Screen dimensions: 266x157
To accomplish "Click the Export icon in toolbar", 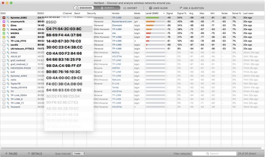I will 125,8.
